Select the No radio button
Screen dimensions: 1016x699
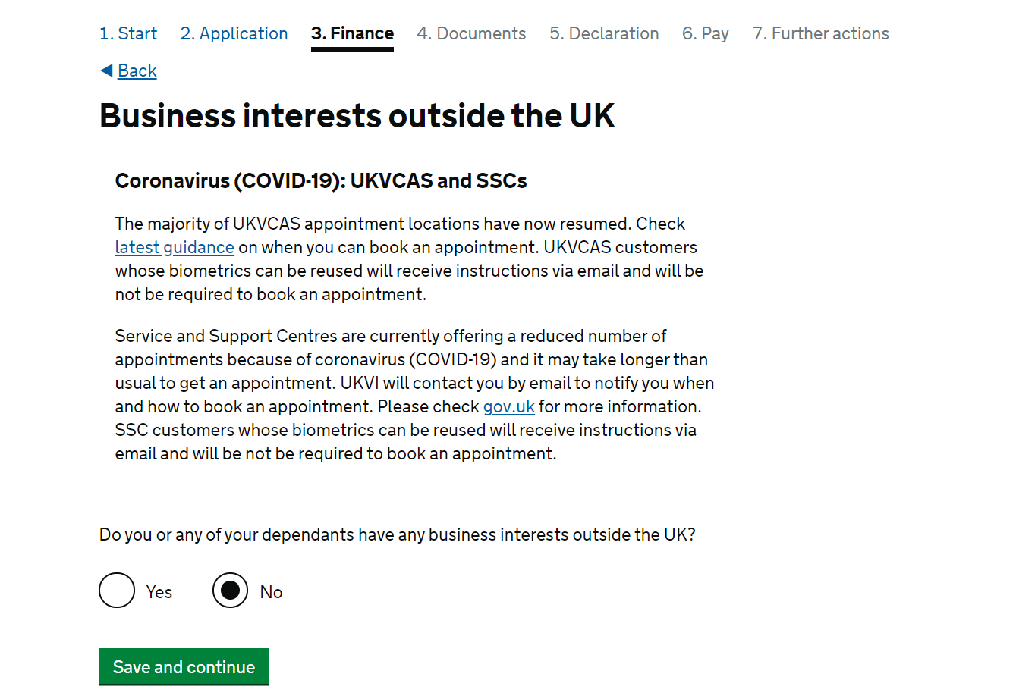[x=231, y=591]
